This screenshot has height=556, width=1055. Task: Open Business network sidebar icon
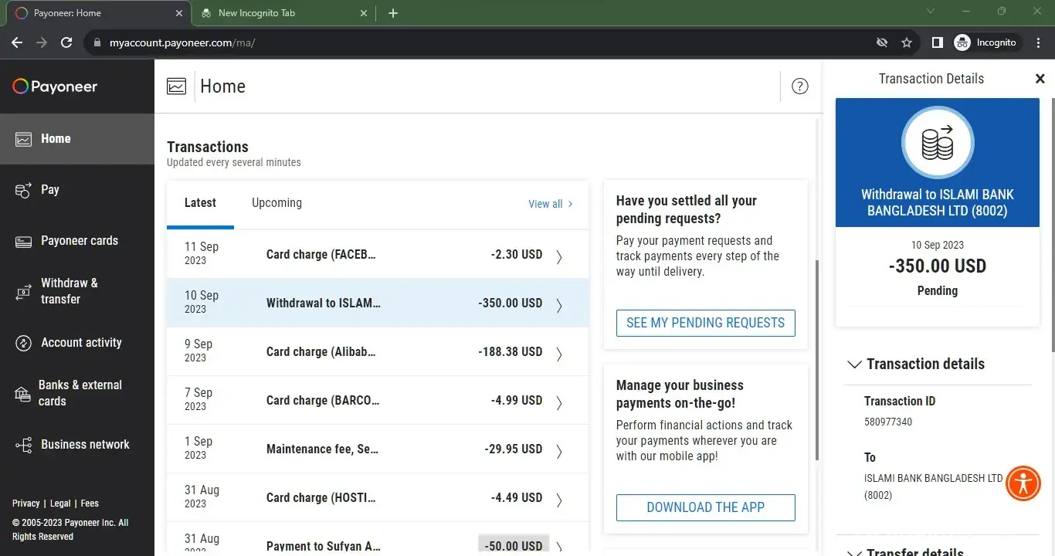click(23, 445)
